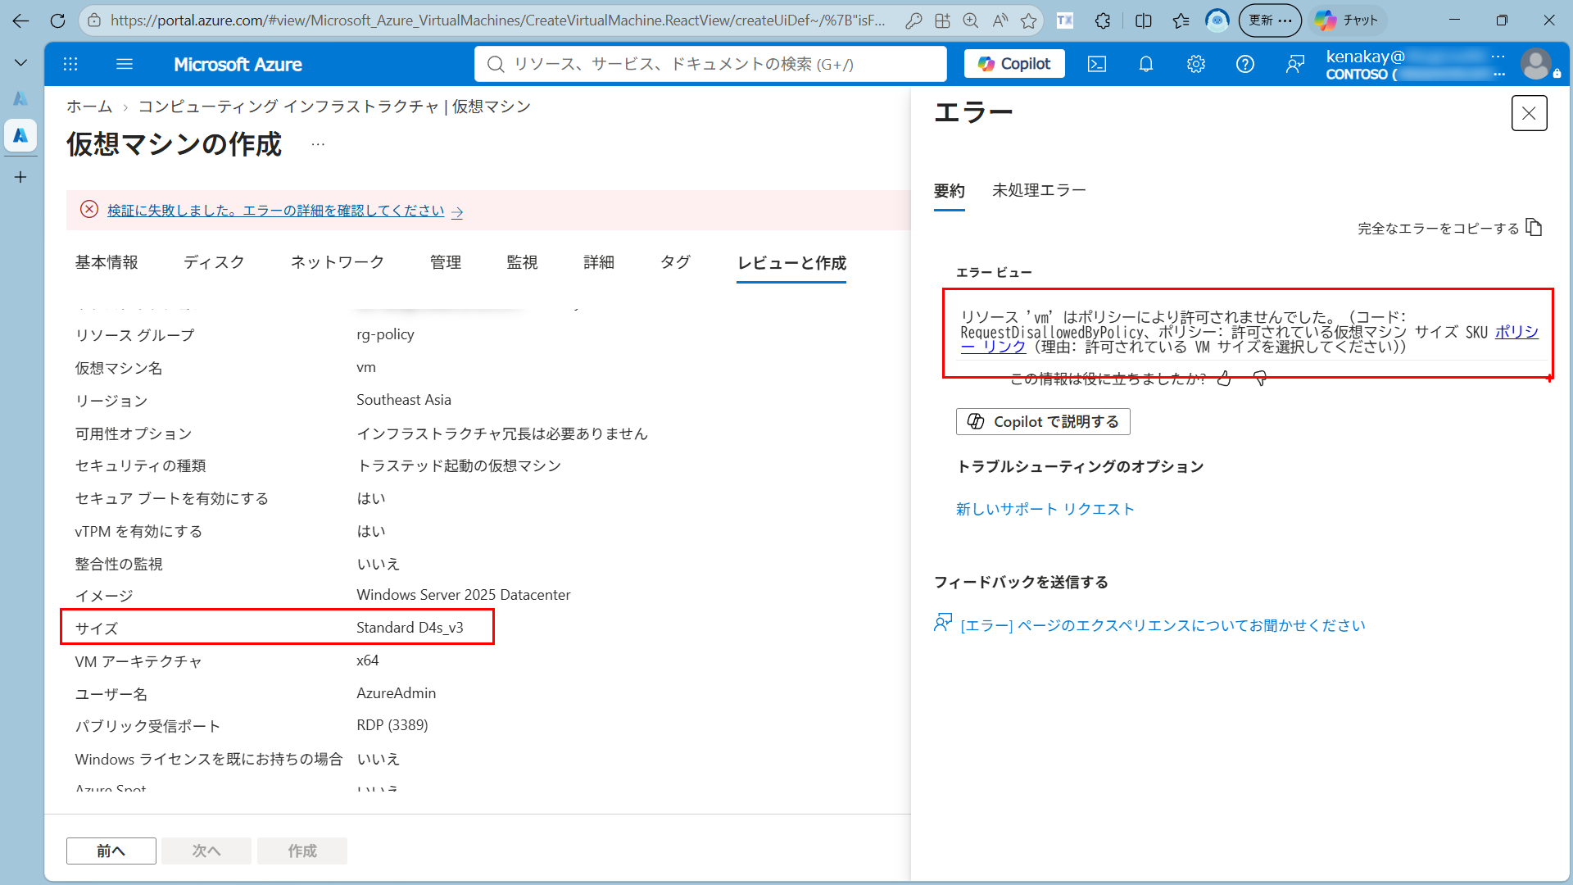Click the 前へ button

tap(111, 851)
